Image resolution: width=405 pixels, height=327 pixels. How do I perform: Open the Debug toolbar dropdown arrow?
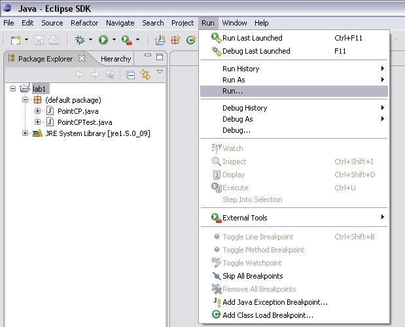90,40
